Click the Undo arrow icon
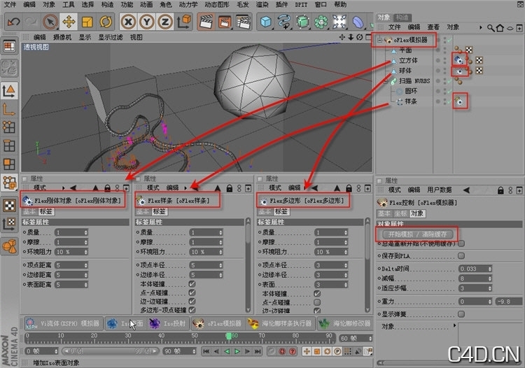 pyautogui.click(x=14, y=22)
